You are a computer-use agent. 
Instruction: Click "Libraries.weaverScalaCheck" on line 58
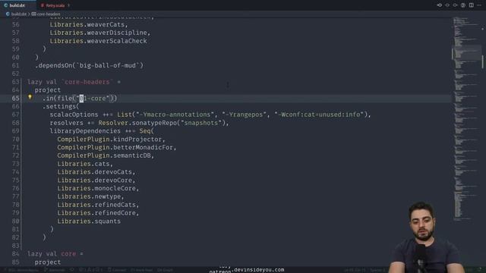click(98, 41)
